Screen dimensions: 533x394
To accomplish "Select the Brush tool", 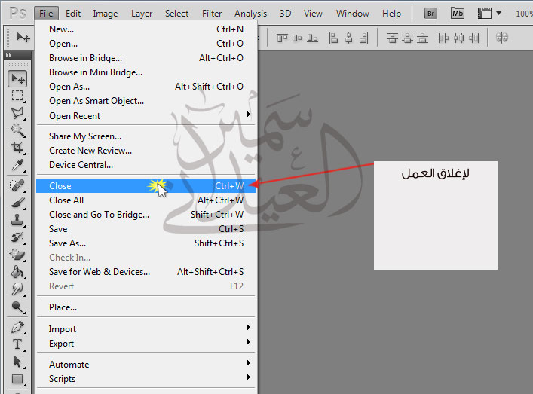I will point(17,203).
